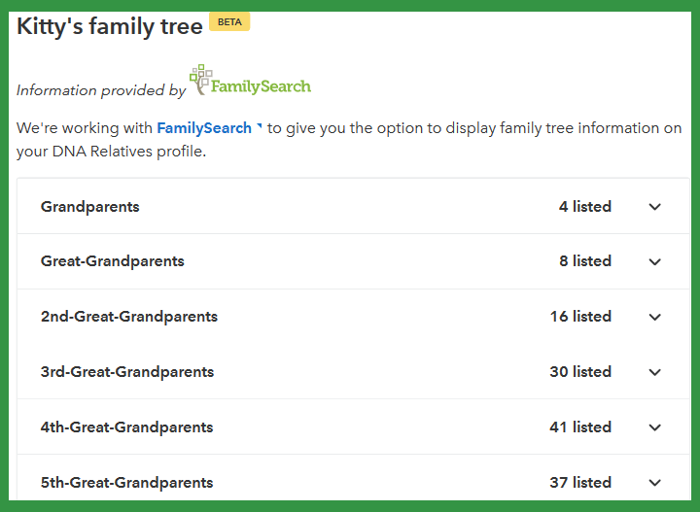Select the Grandparents row label
Viewport: 700px width, 512px height.
click(90, 207)
